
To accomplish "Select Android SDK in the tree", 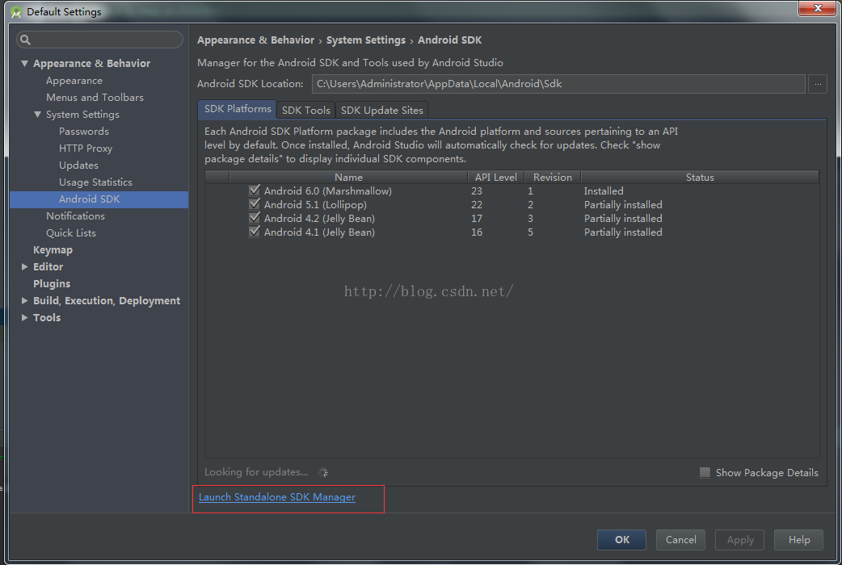I will (99, 199).
